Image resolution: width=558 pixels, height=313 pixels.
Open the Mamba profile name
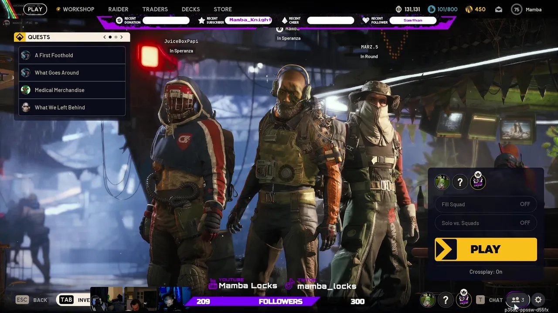[x=534, y=10]
